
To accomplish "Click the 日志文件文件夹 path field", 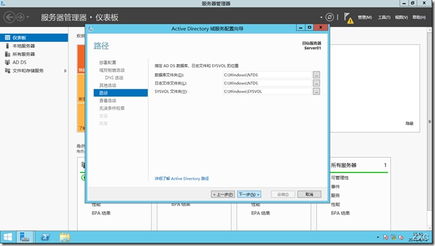I will [x=267, y=83].
